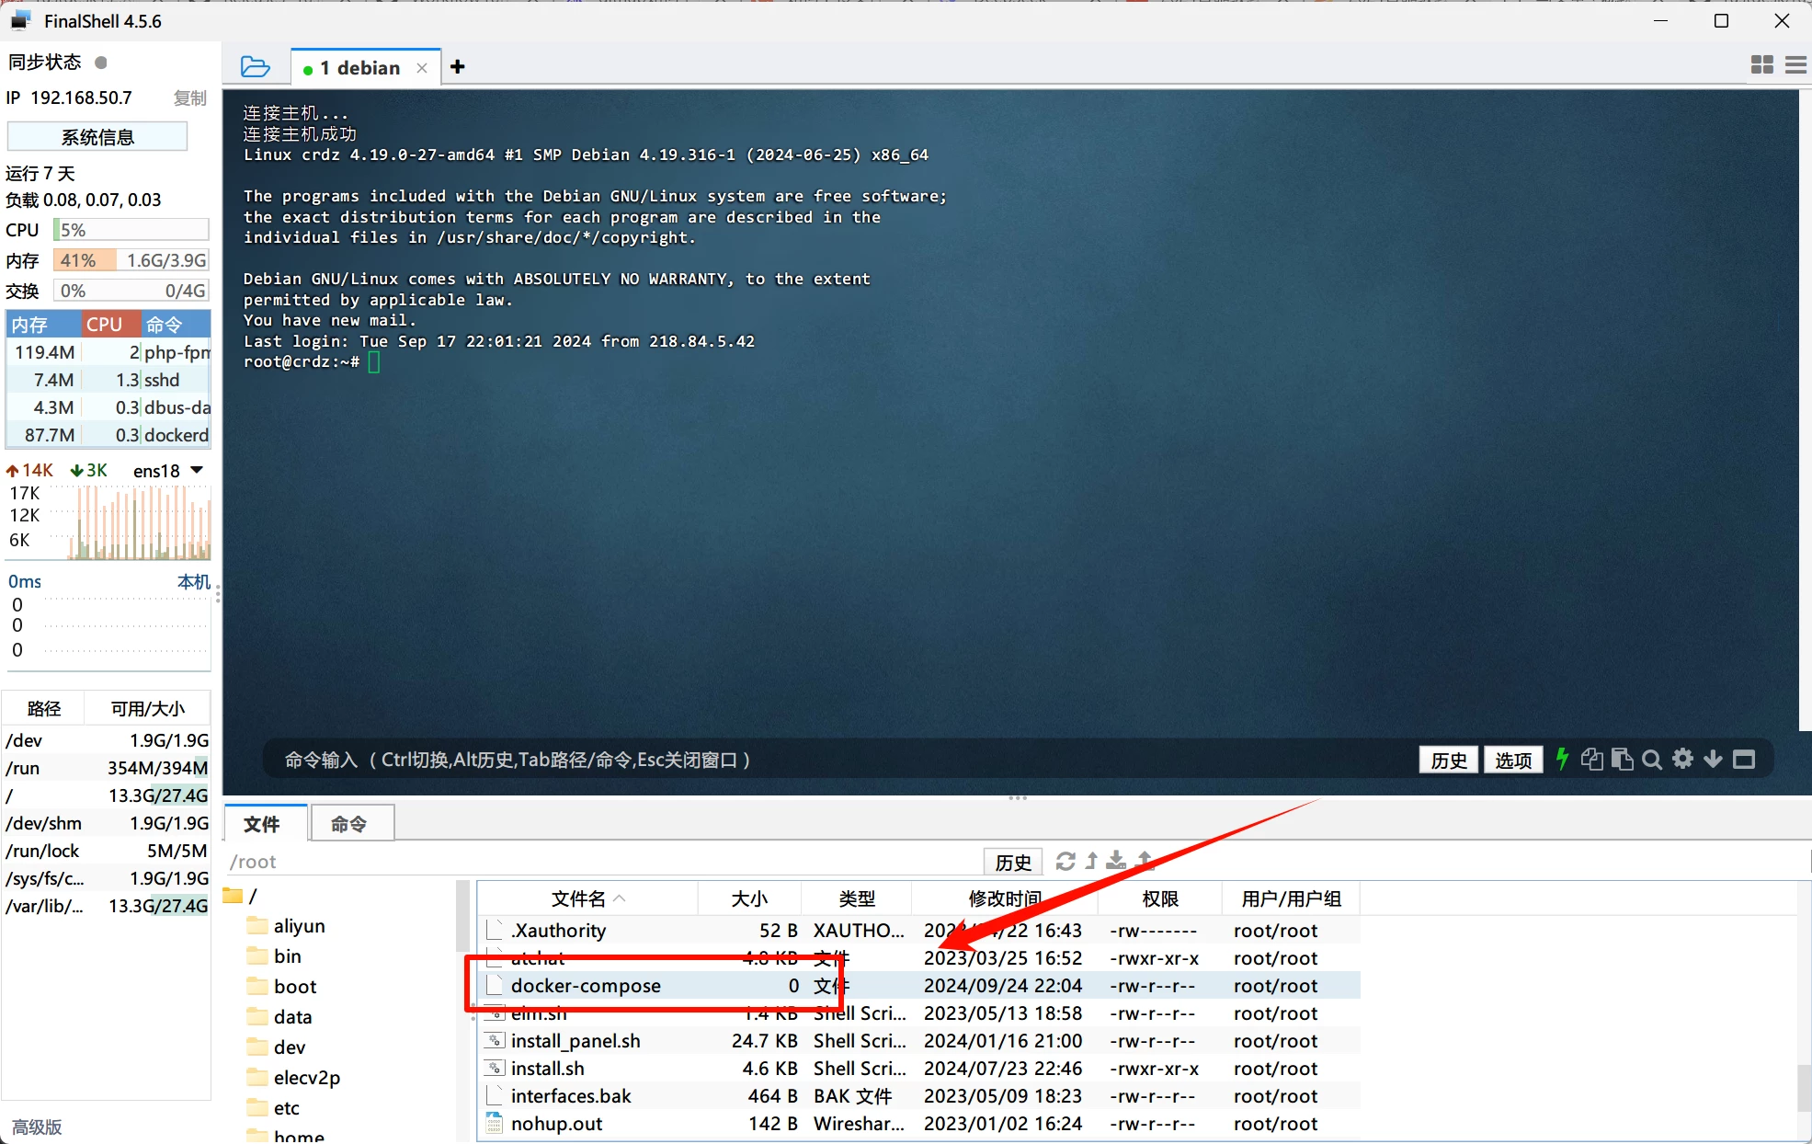Open the ens18 network interface dropdown
1812x1144 pixels.
pyautogui.click(x=196, y=470)
